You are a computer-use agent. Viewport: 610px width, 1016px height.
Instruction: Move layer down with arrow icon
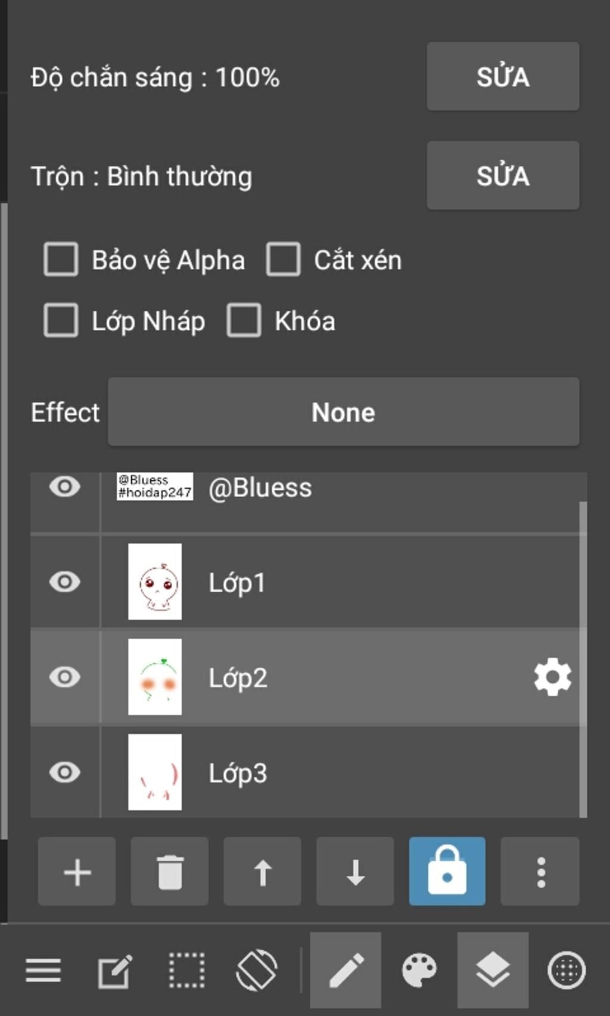(356, 872)
